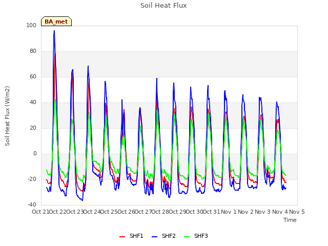Click the Oct 31 x-axis tick label
Viewport: 328px width, 246px height.
pos(211,212)
